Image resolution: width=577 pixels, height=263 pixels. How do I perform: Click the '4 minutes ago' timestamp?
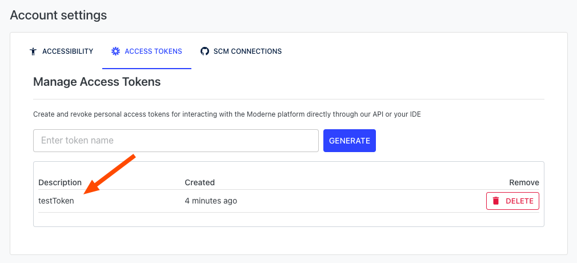(211, 201)
